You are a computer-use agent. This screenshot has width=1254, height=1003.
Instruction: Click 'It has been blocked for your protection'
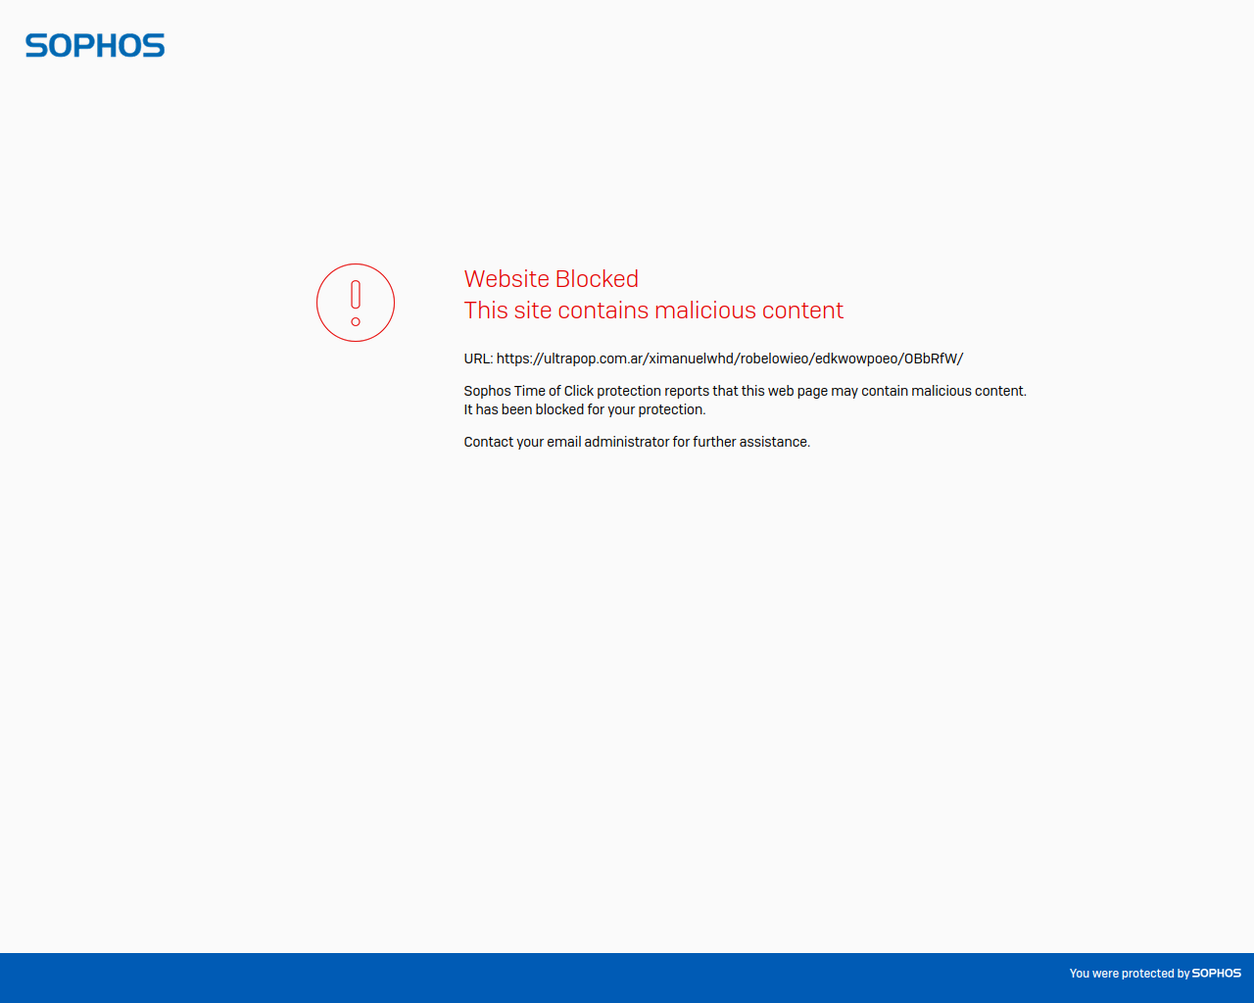(x=584, y=409)
